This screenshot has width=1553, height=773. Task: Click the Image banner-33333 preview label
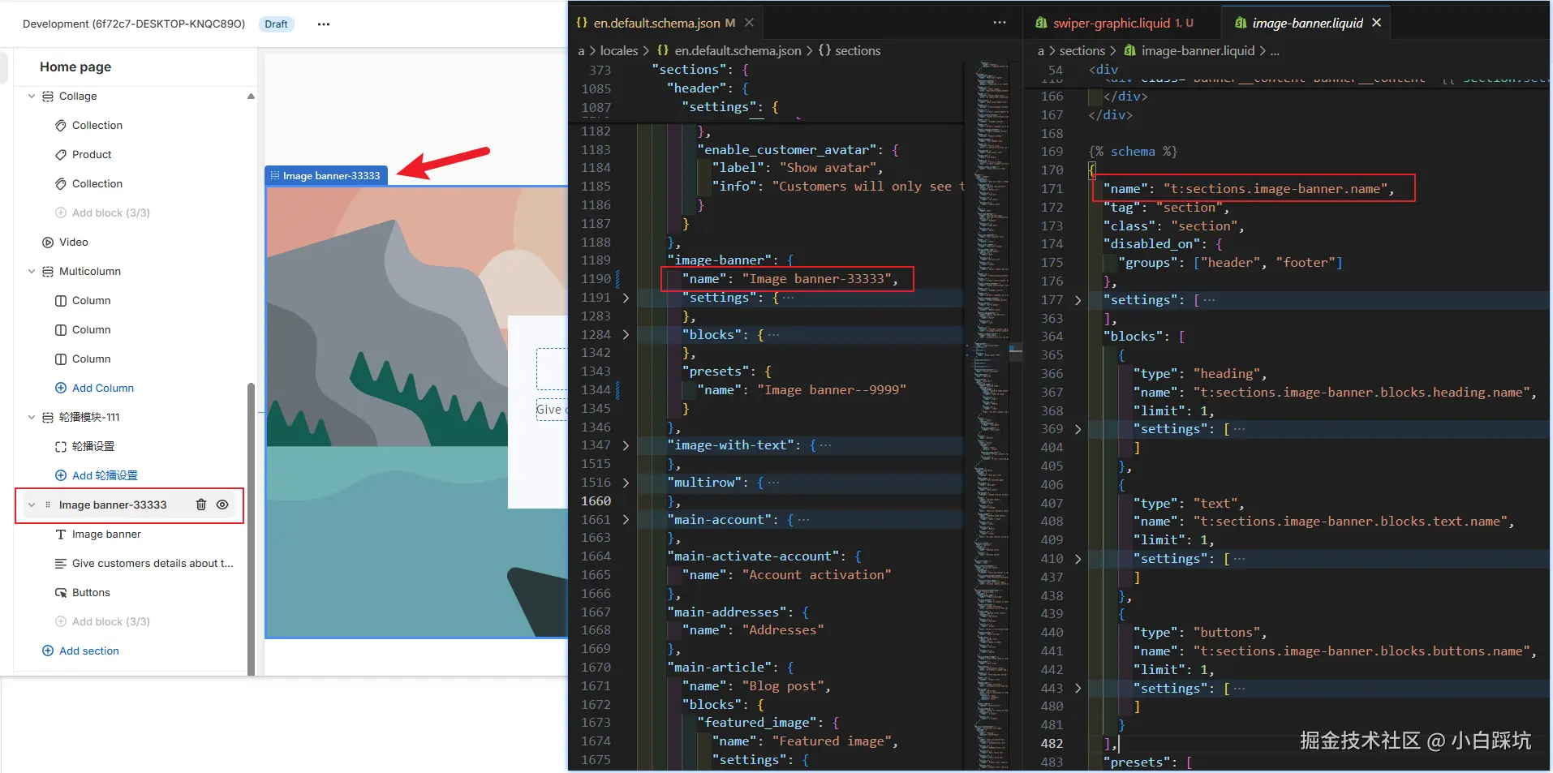326,175
